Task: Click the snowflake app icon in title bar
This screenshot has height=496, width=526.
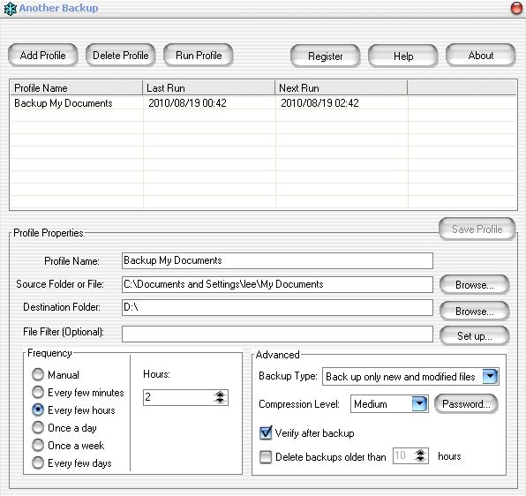Action: pos(10,9)
